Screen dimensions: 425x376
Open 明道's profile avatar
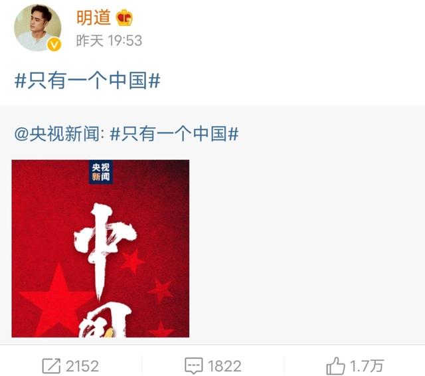point(38,28)
